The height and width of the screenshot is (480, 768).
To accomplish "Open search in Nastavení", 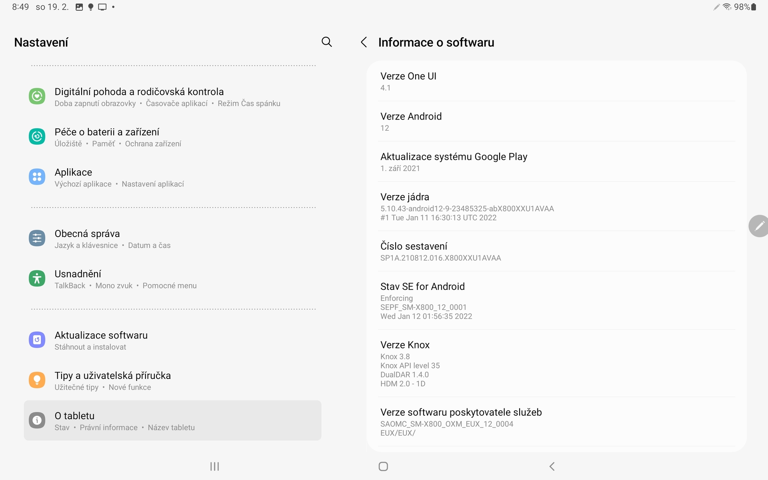I will tap(326, 42).
